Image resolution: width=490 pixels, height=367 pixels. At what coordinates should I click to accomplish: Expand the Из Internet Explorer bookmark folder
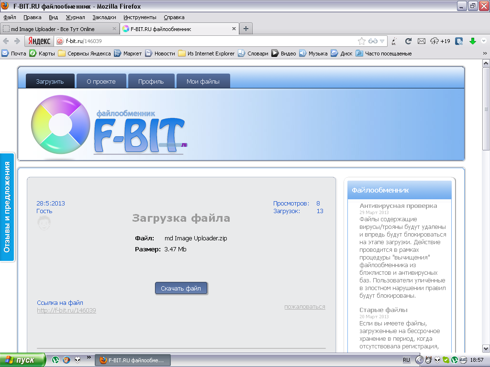206,54
